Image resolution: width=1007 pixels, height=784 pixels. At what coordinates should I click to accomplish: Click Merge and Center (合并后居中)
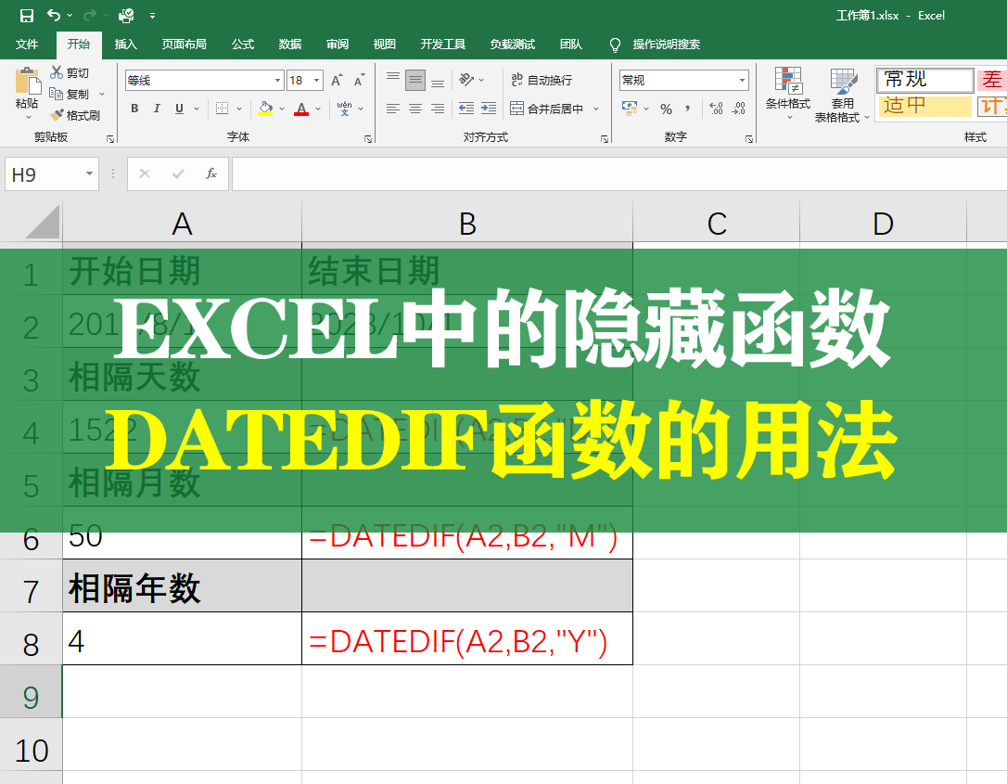(547, 109)
